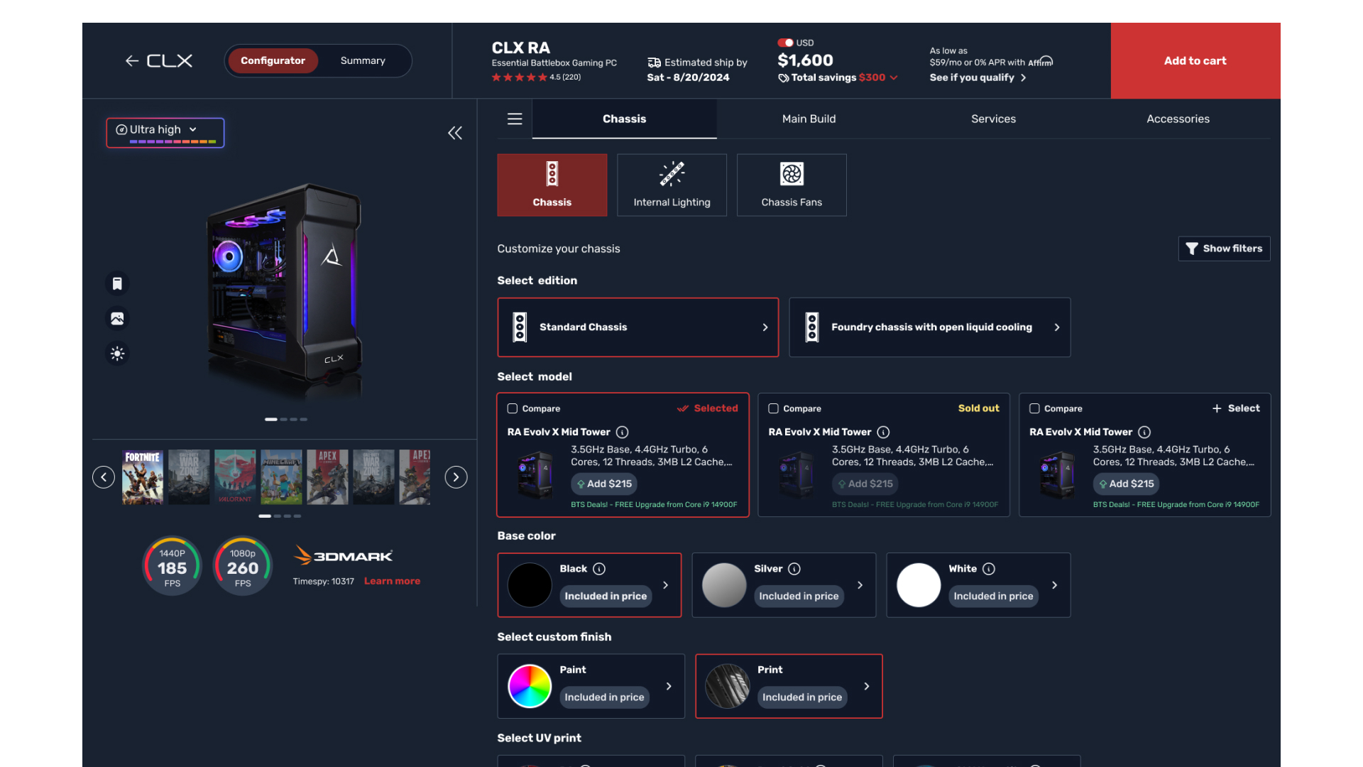Screen dimensions: 1363x767
Task: Expand the Silver base color option
Action: click(860, 585)
